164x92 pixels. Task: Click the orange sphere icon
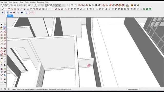click(x=132, y=5)
